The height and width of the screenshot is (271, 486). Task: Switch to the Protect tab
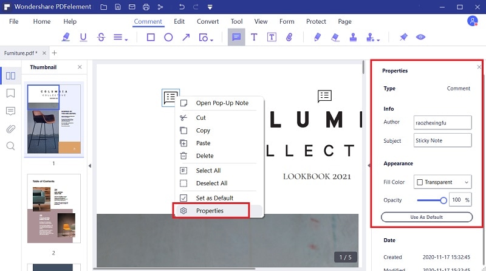coord(316,21)
